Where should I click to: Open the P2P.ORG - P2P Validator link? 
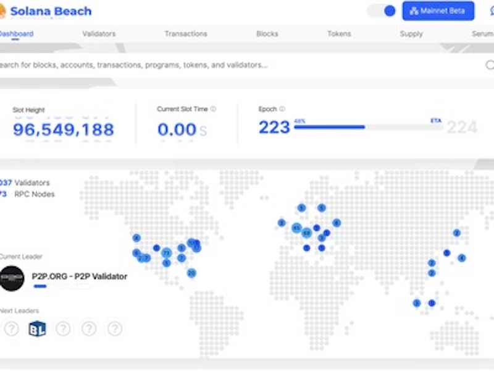80,276
